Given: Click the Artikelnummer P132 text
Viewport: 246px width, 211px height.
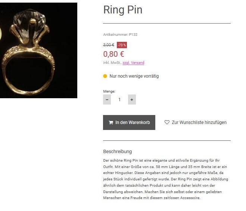Looking at the screenshot, I should [121, 35].
